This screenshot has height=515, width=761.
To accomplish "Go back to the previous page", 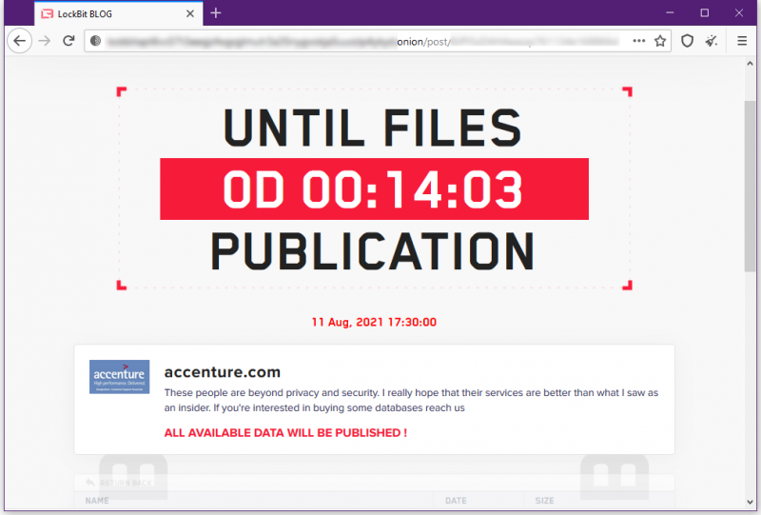I will (19, 41).
